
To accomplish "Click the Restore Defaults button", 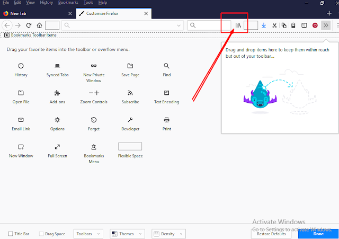I will 271,234.
